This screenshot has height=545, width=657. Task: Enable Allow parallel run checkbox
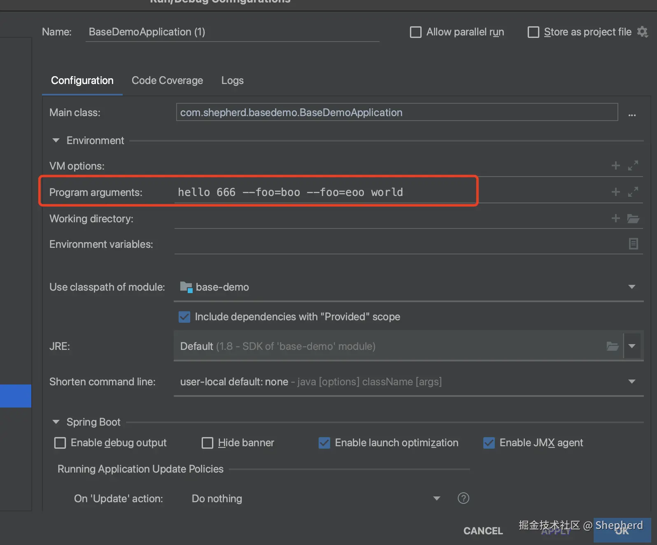(416, 32)
